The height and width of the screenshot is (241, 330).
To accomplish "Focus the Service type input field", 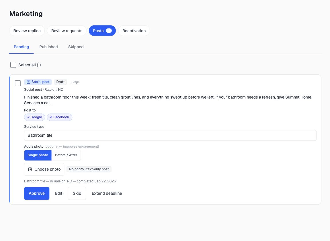I will (170, 136).
